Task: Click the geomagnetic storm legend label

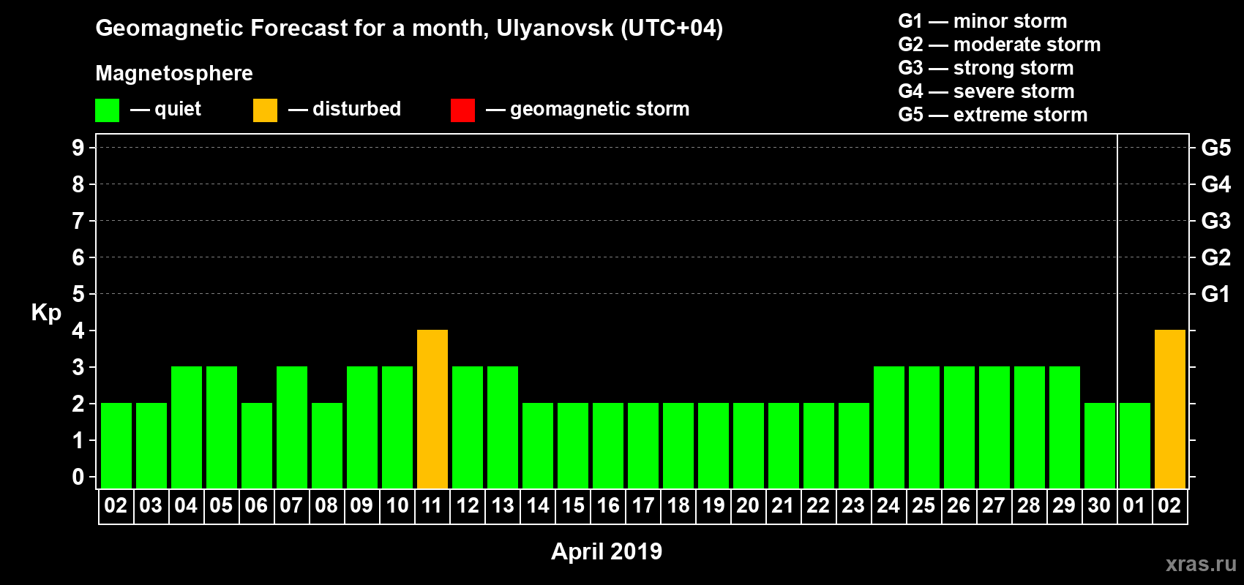Action: [599, 109]
